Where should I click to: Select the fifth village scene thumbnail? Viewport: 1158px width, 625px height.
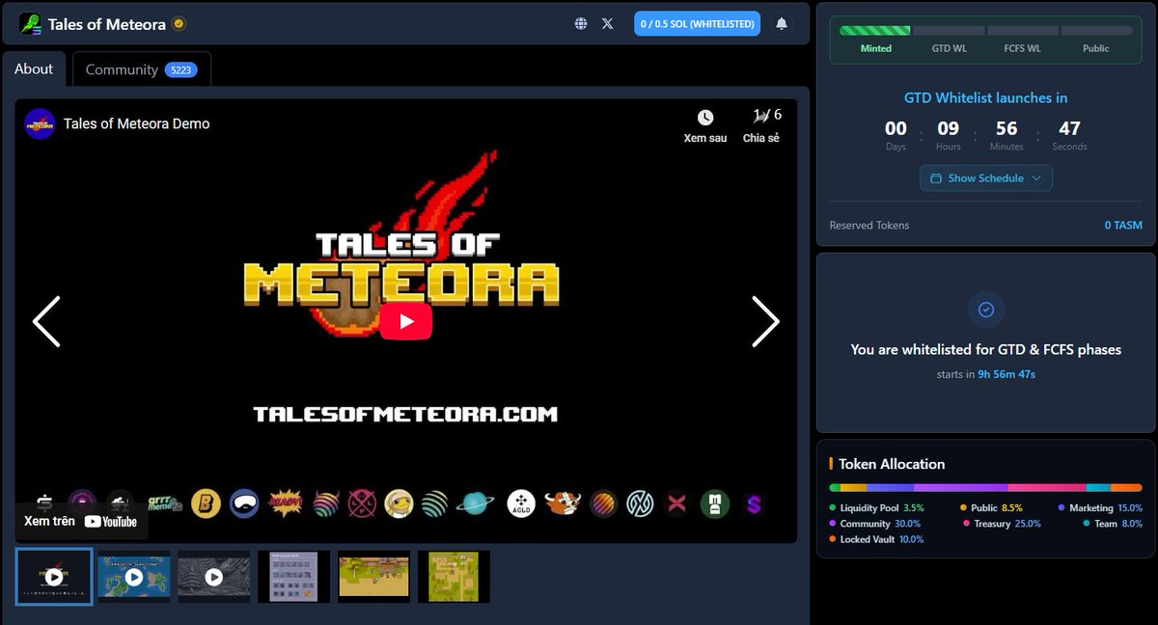tap(374, 577)
